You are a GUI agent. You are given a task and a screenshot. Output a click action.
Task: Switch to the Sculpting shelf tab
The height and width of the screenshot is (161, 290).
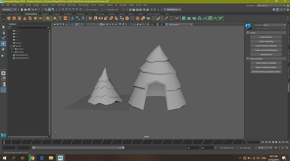point(45,14)
